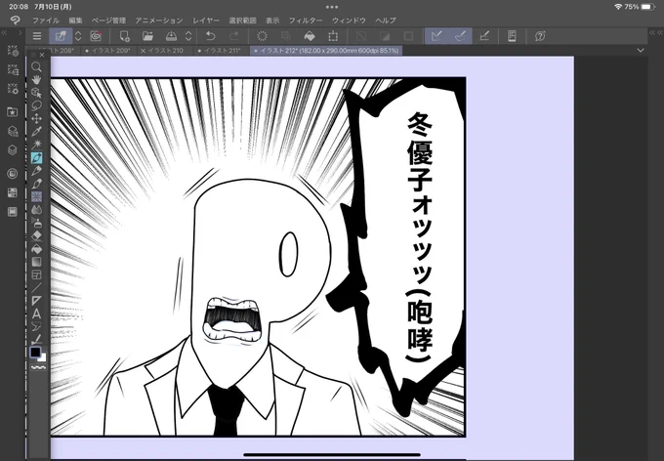Select the Balloon tool

(36, 326)
